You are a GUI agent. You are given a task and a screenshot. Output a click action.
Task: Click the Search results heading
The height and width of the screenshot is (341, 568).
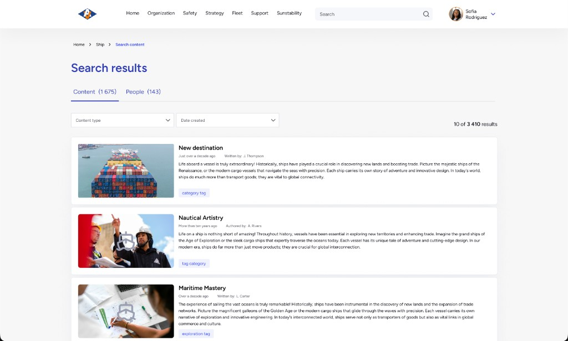click(x=109, y=68)
